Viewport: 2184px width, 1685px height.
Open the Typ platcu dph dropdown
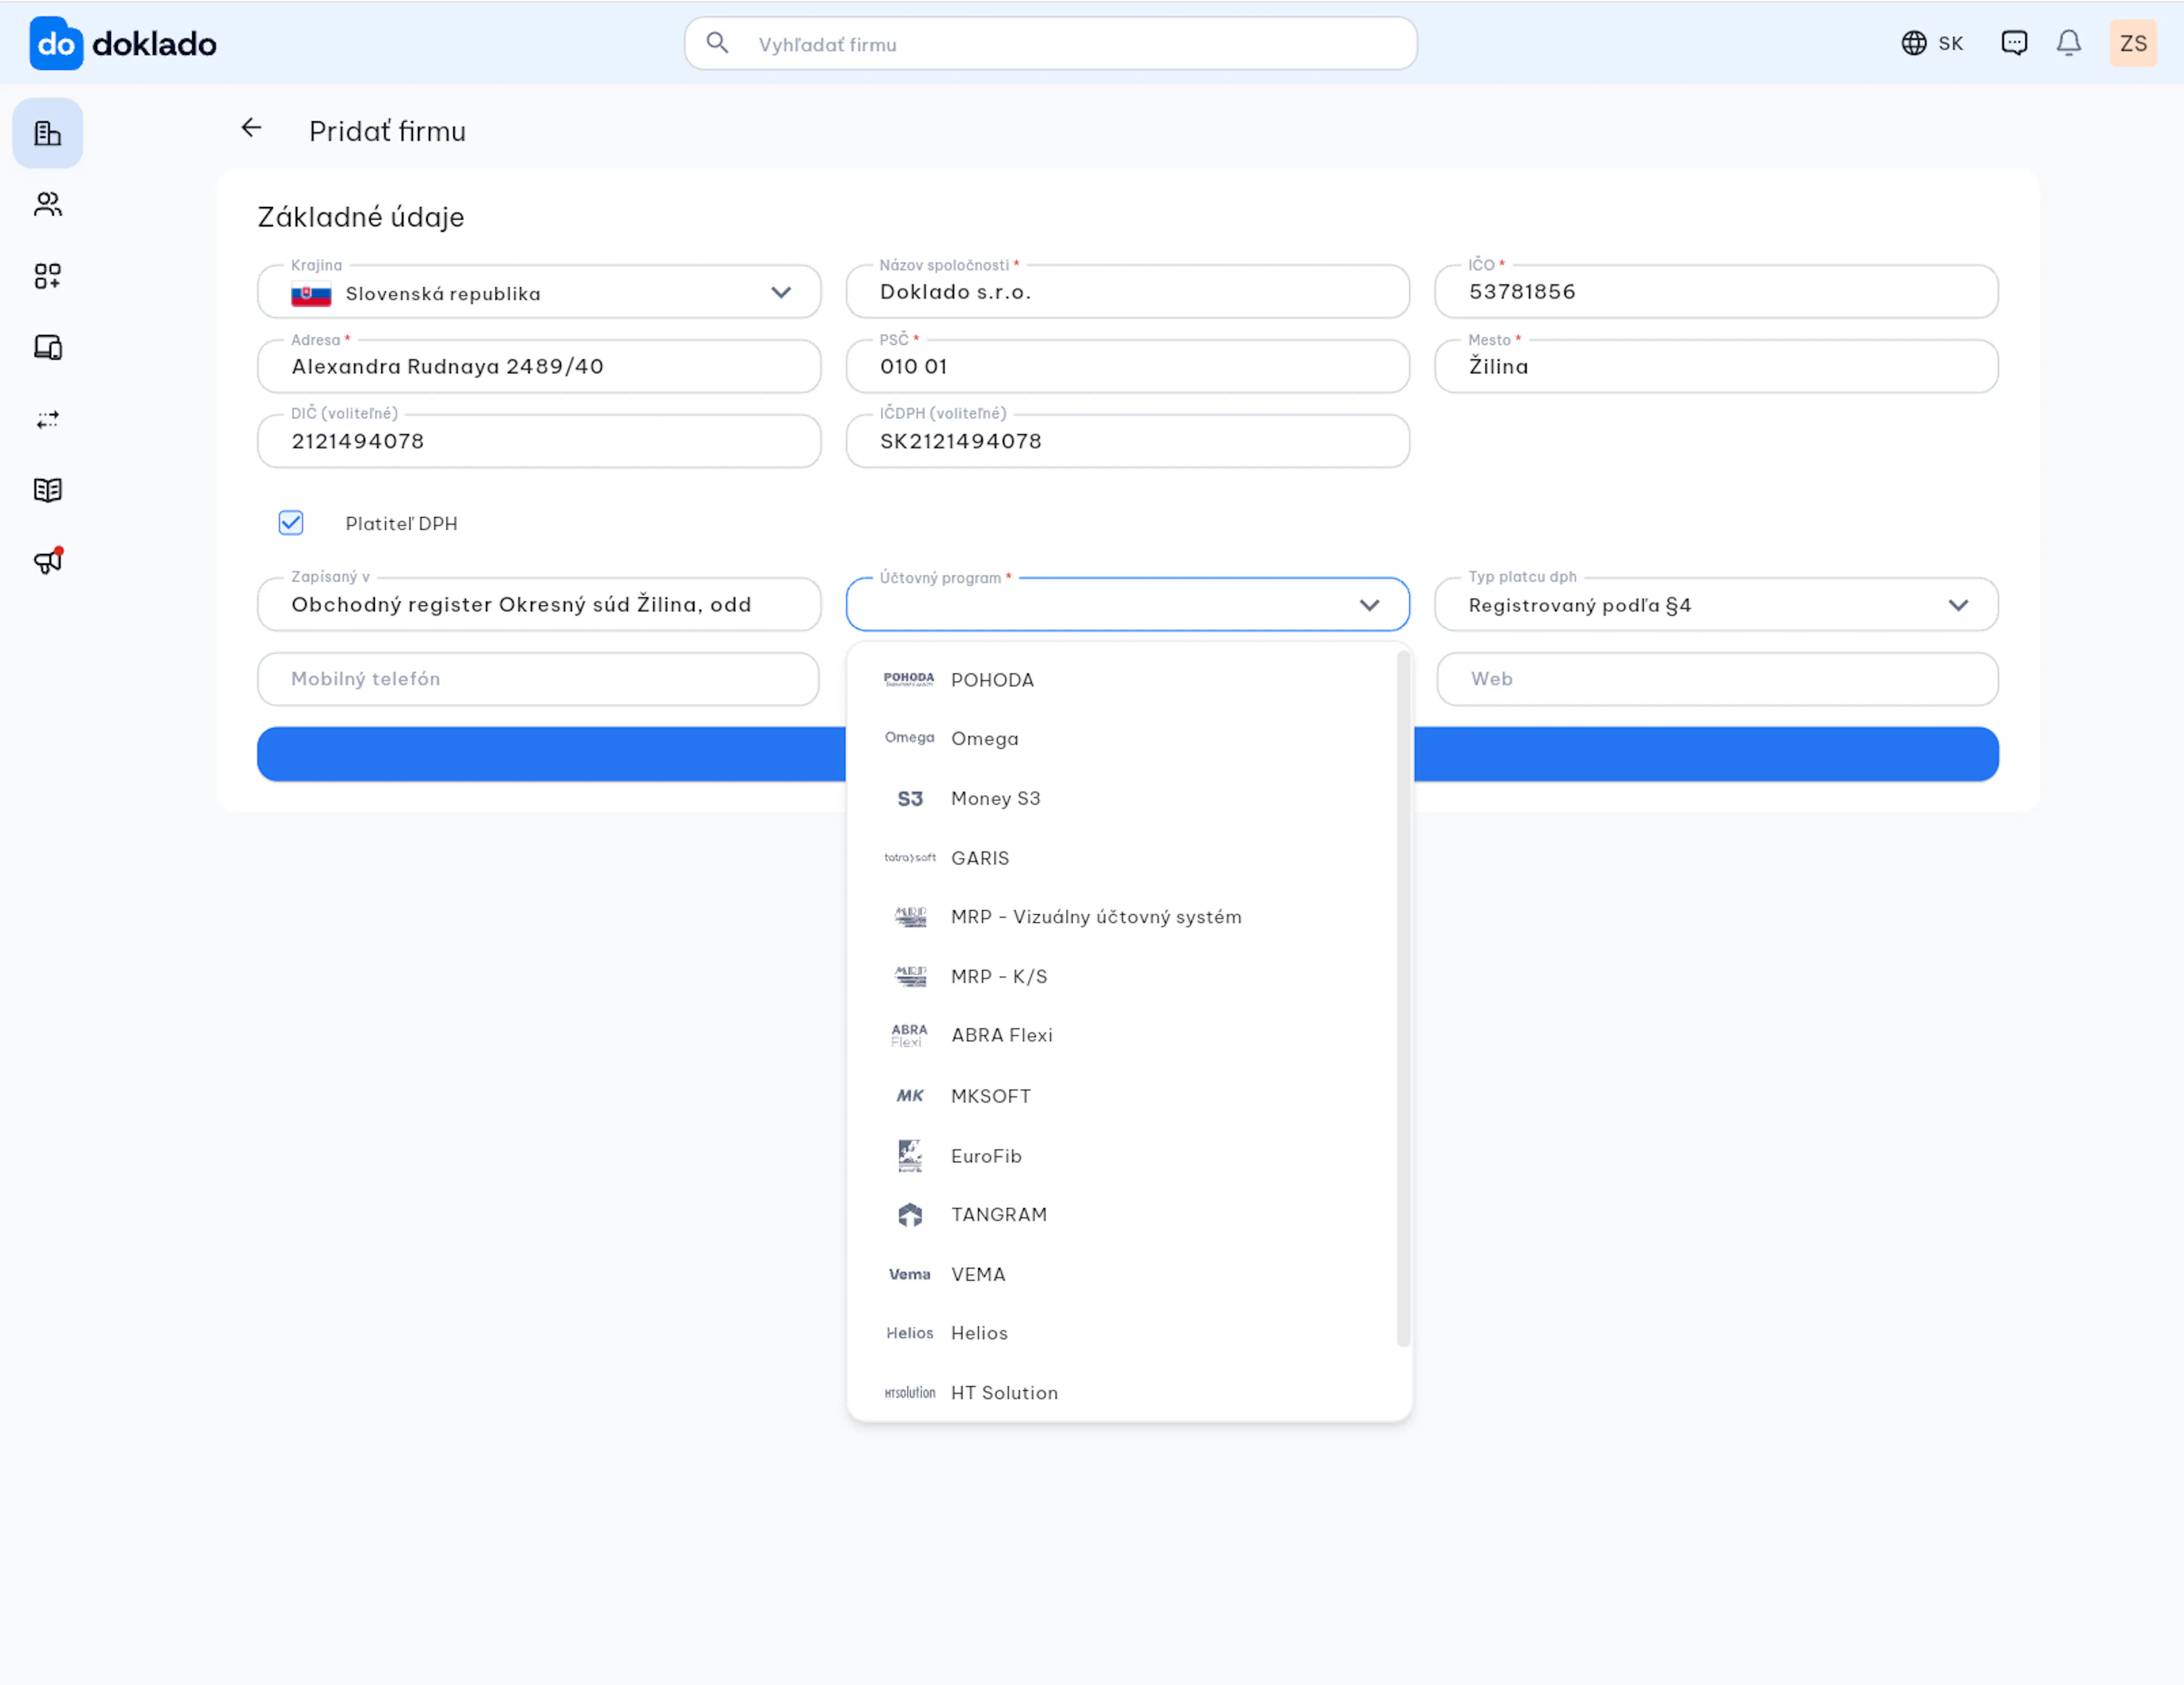pos(1716,604)
